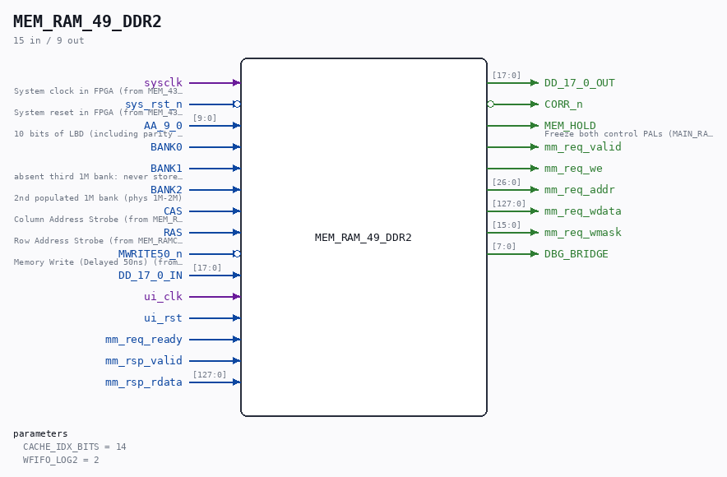Click the 'Freeze both control PALs' description
727x477 pixels.
[x=628, y=133]
